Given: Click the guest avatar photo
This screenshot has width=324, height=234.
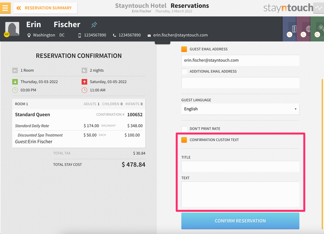Looking at the screenshot, I should point(12,29).
